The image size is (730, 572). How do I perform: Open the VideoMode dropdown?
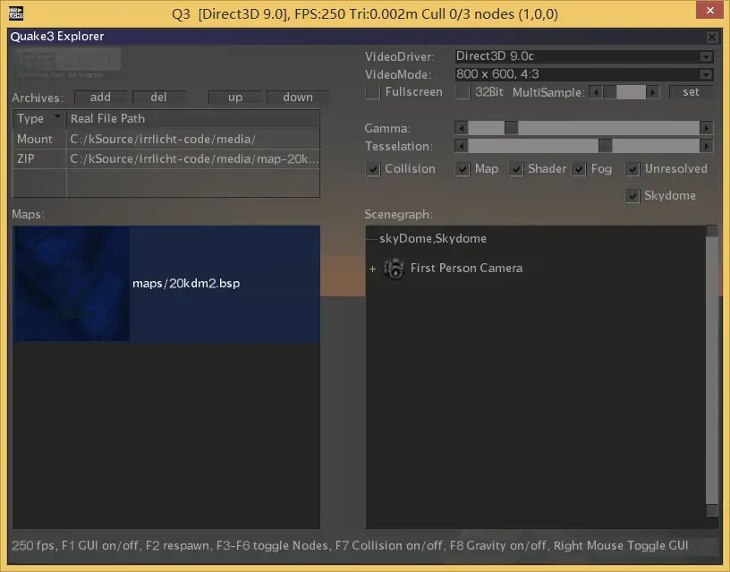[706, 74]
